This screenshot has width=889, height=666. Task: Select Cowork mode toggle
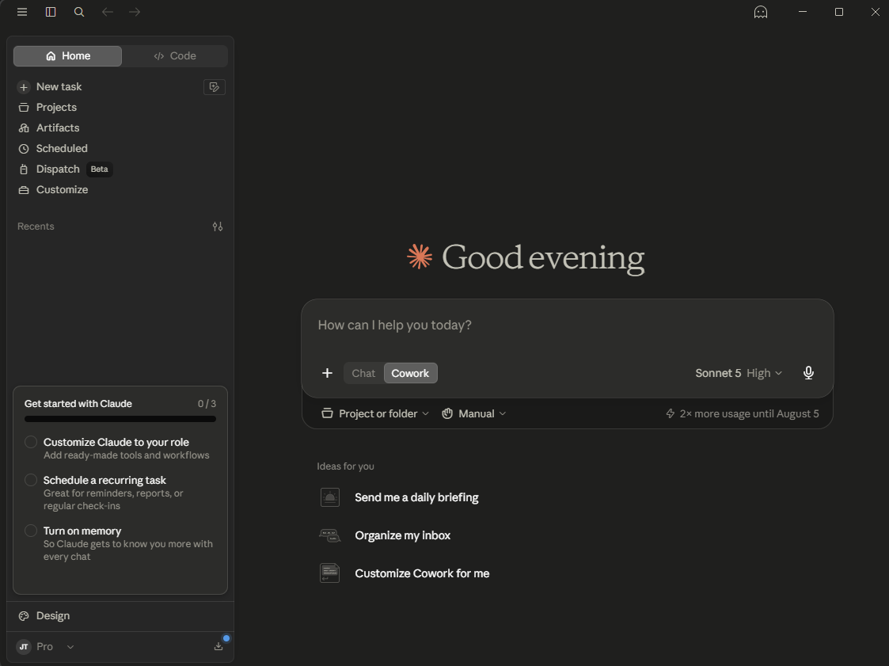coord(411,373)
